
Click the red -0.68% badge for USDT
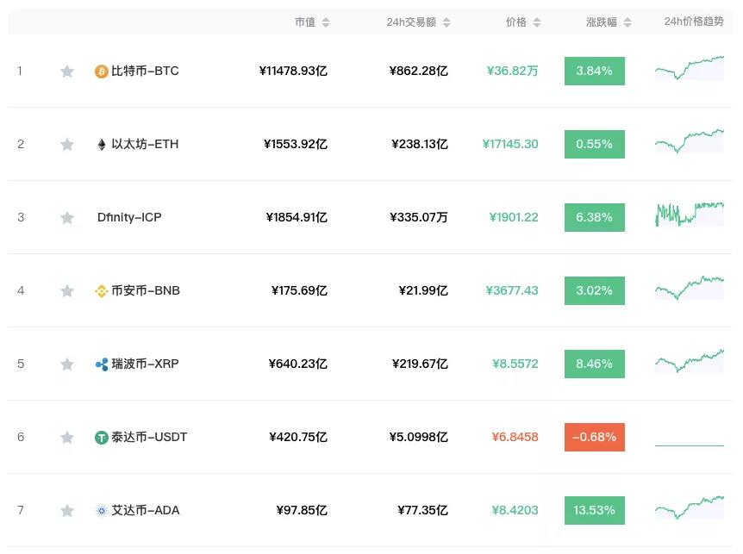[x=594, y=437]
